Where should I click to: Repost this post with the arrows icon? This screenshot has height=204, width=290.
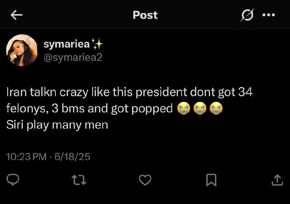pos(79,180)
